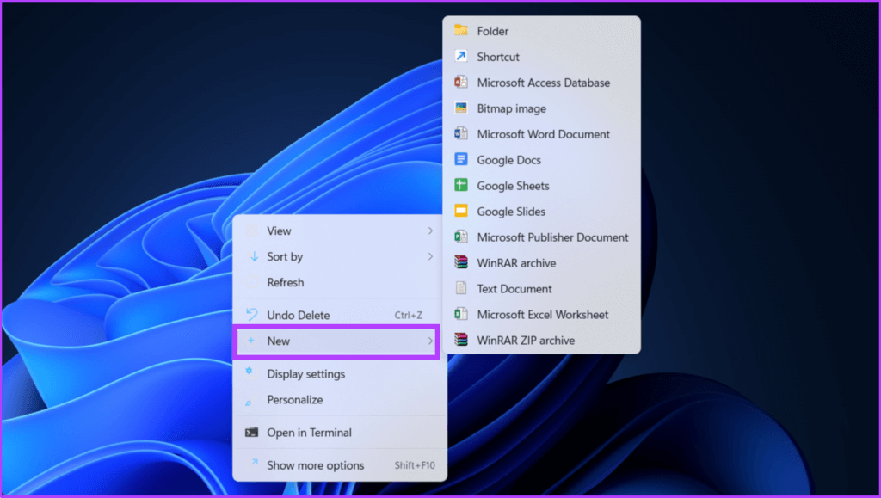Viewport: 881px width, 498px height.
Task: Click the Microsoft Publisher Document icon
Action: tap(461, 237)
